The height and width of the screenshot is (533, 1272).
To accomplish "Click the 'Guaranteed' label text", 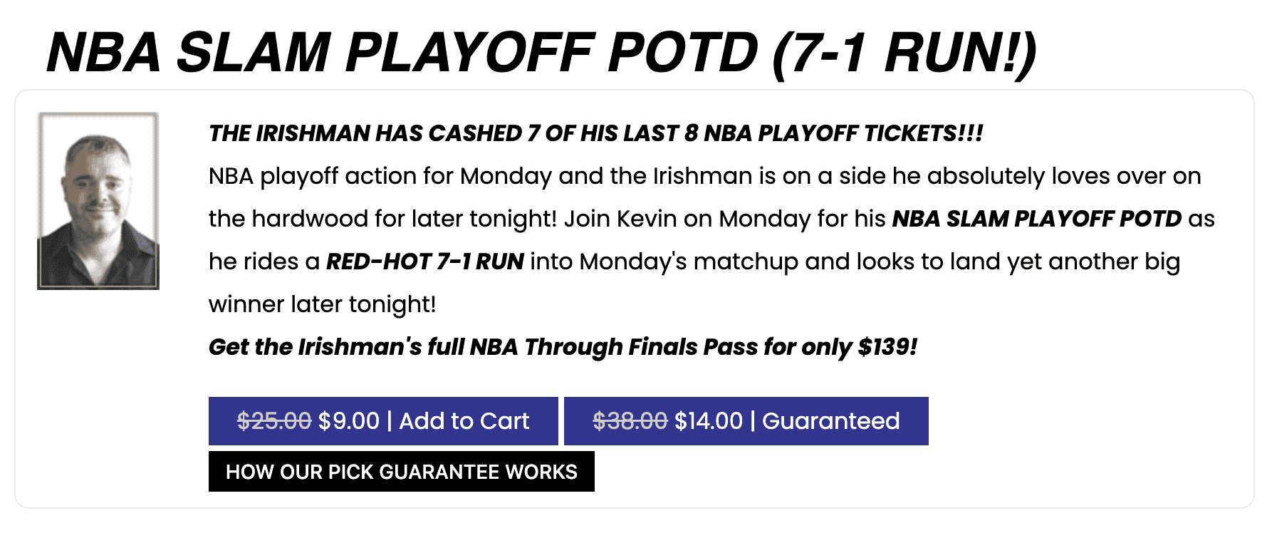I will point(831,421).
